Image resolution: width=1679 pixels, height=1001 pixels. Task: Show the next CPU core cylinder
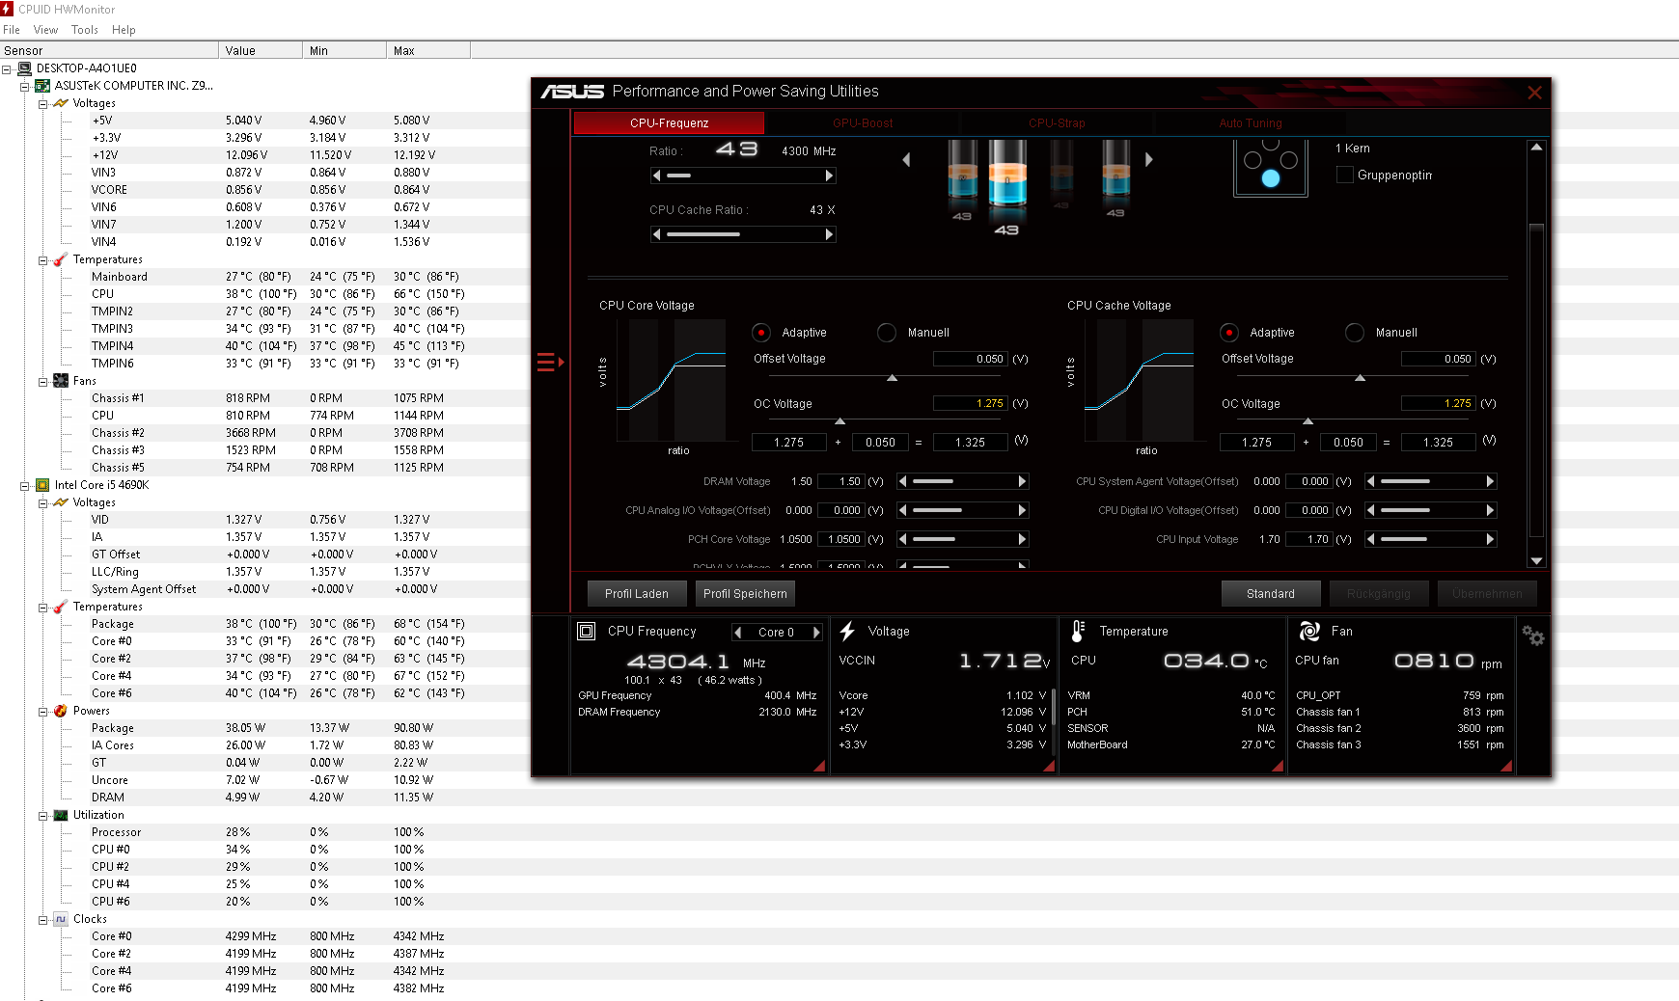coord(1148,159)
